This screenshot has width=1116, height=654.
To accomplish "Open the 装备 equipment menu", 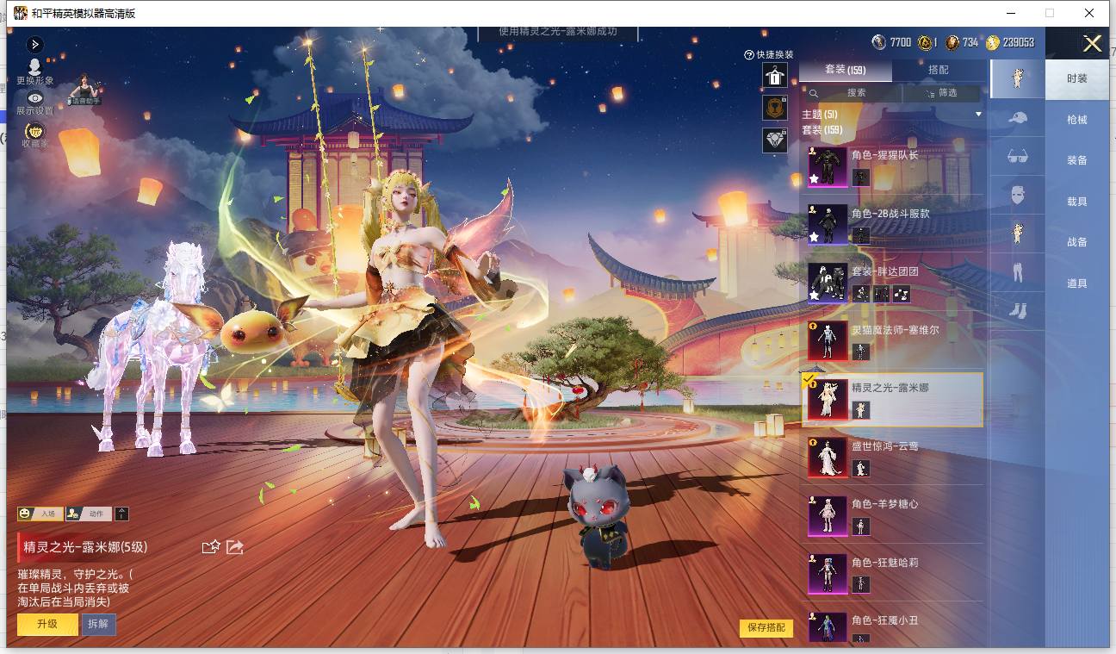I will click(1076, 160).
